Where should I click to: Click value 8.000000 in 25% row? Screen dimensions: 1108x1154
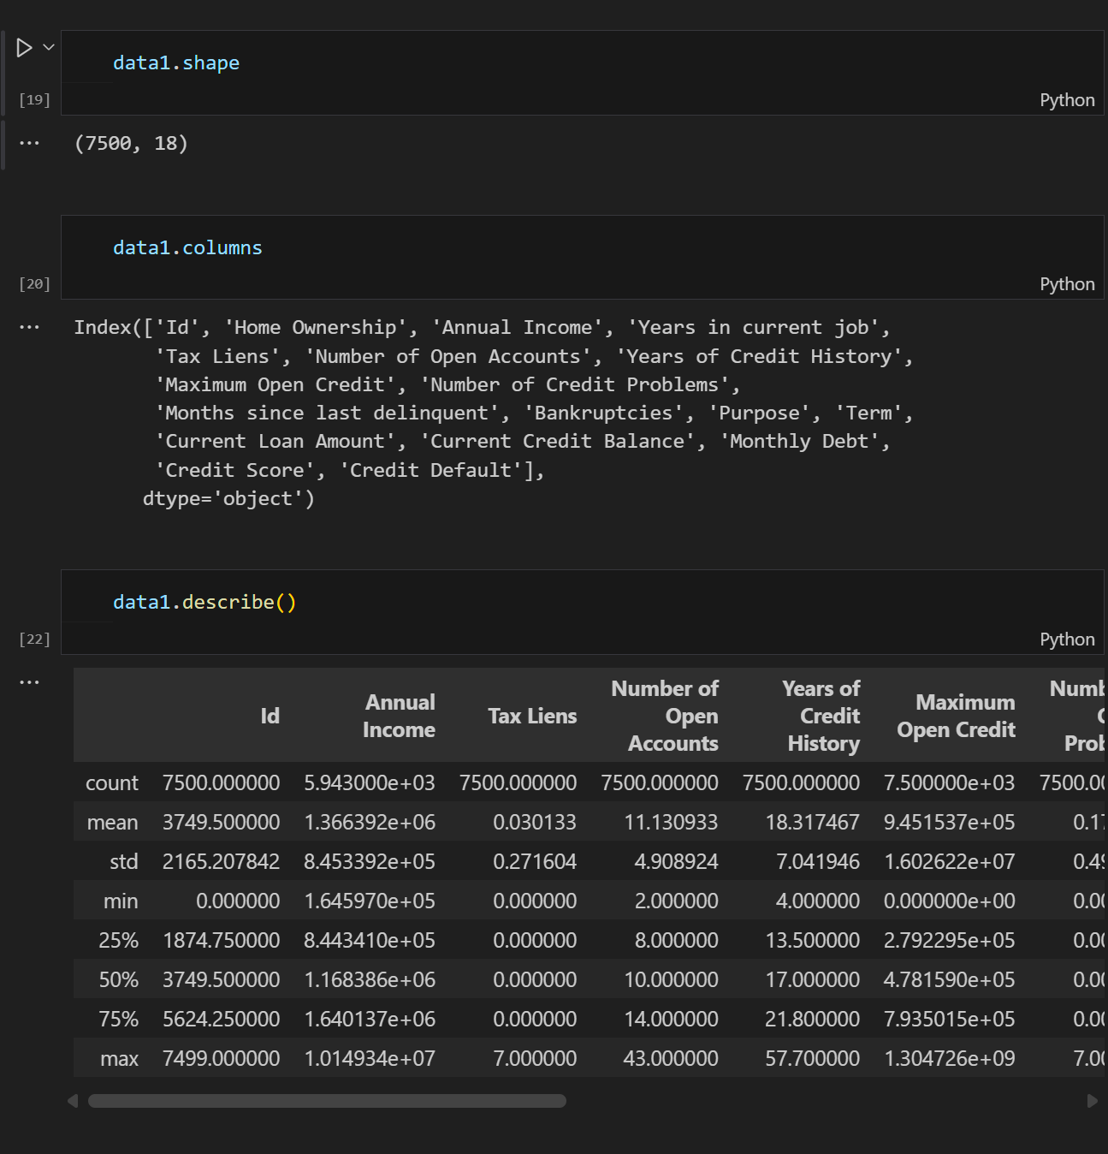tap(676, 941)
